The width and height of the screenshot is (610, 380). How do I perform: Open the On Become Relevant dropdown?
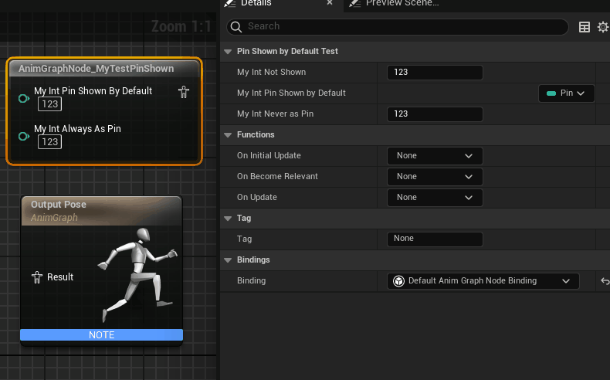pyautogui.click(x=435, y=177)
